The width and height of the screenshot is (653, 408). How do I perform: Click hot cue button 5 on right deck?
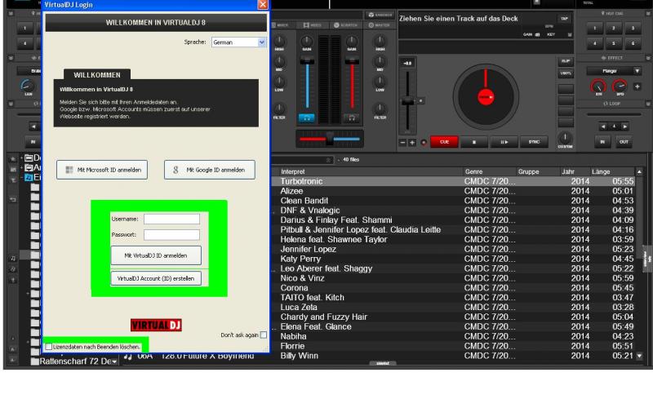click(614, 43)
